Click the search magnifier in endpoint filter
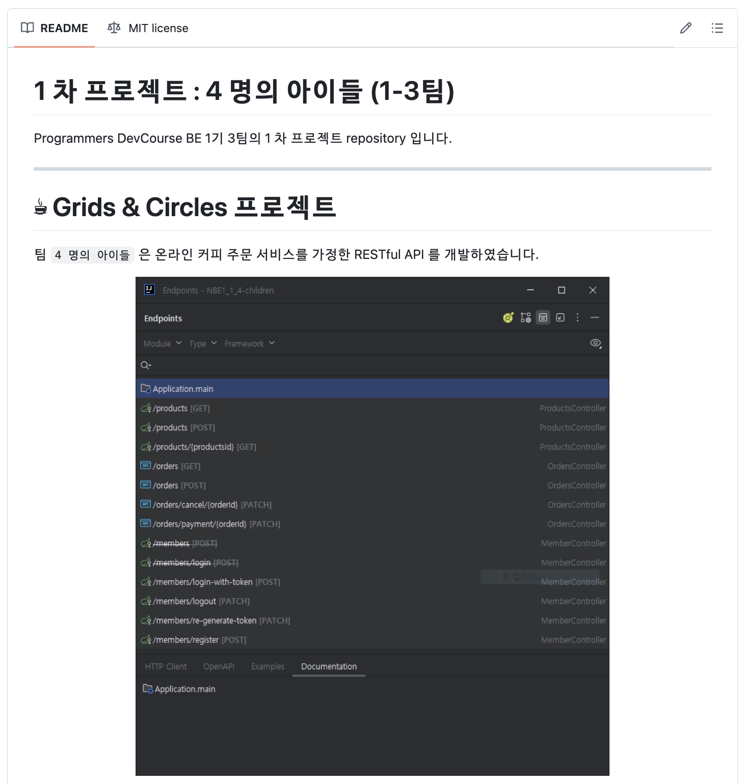The width and height of the screenshot is (743, 784). (146, 365)
